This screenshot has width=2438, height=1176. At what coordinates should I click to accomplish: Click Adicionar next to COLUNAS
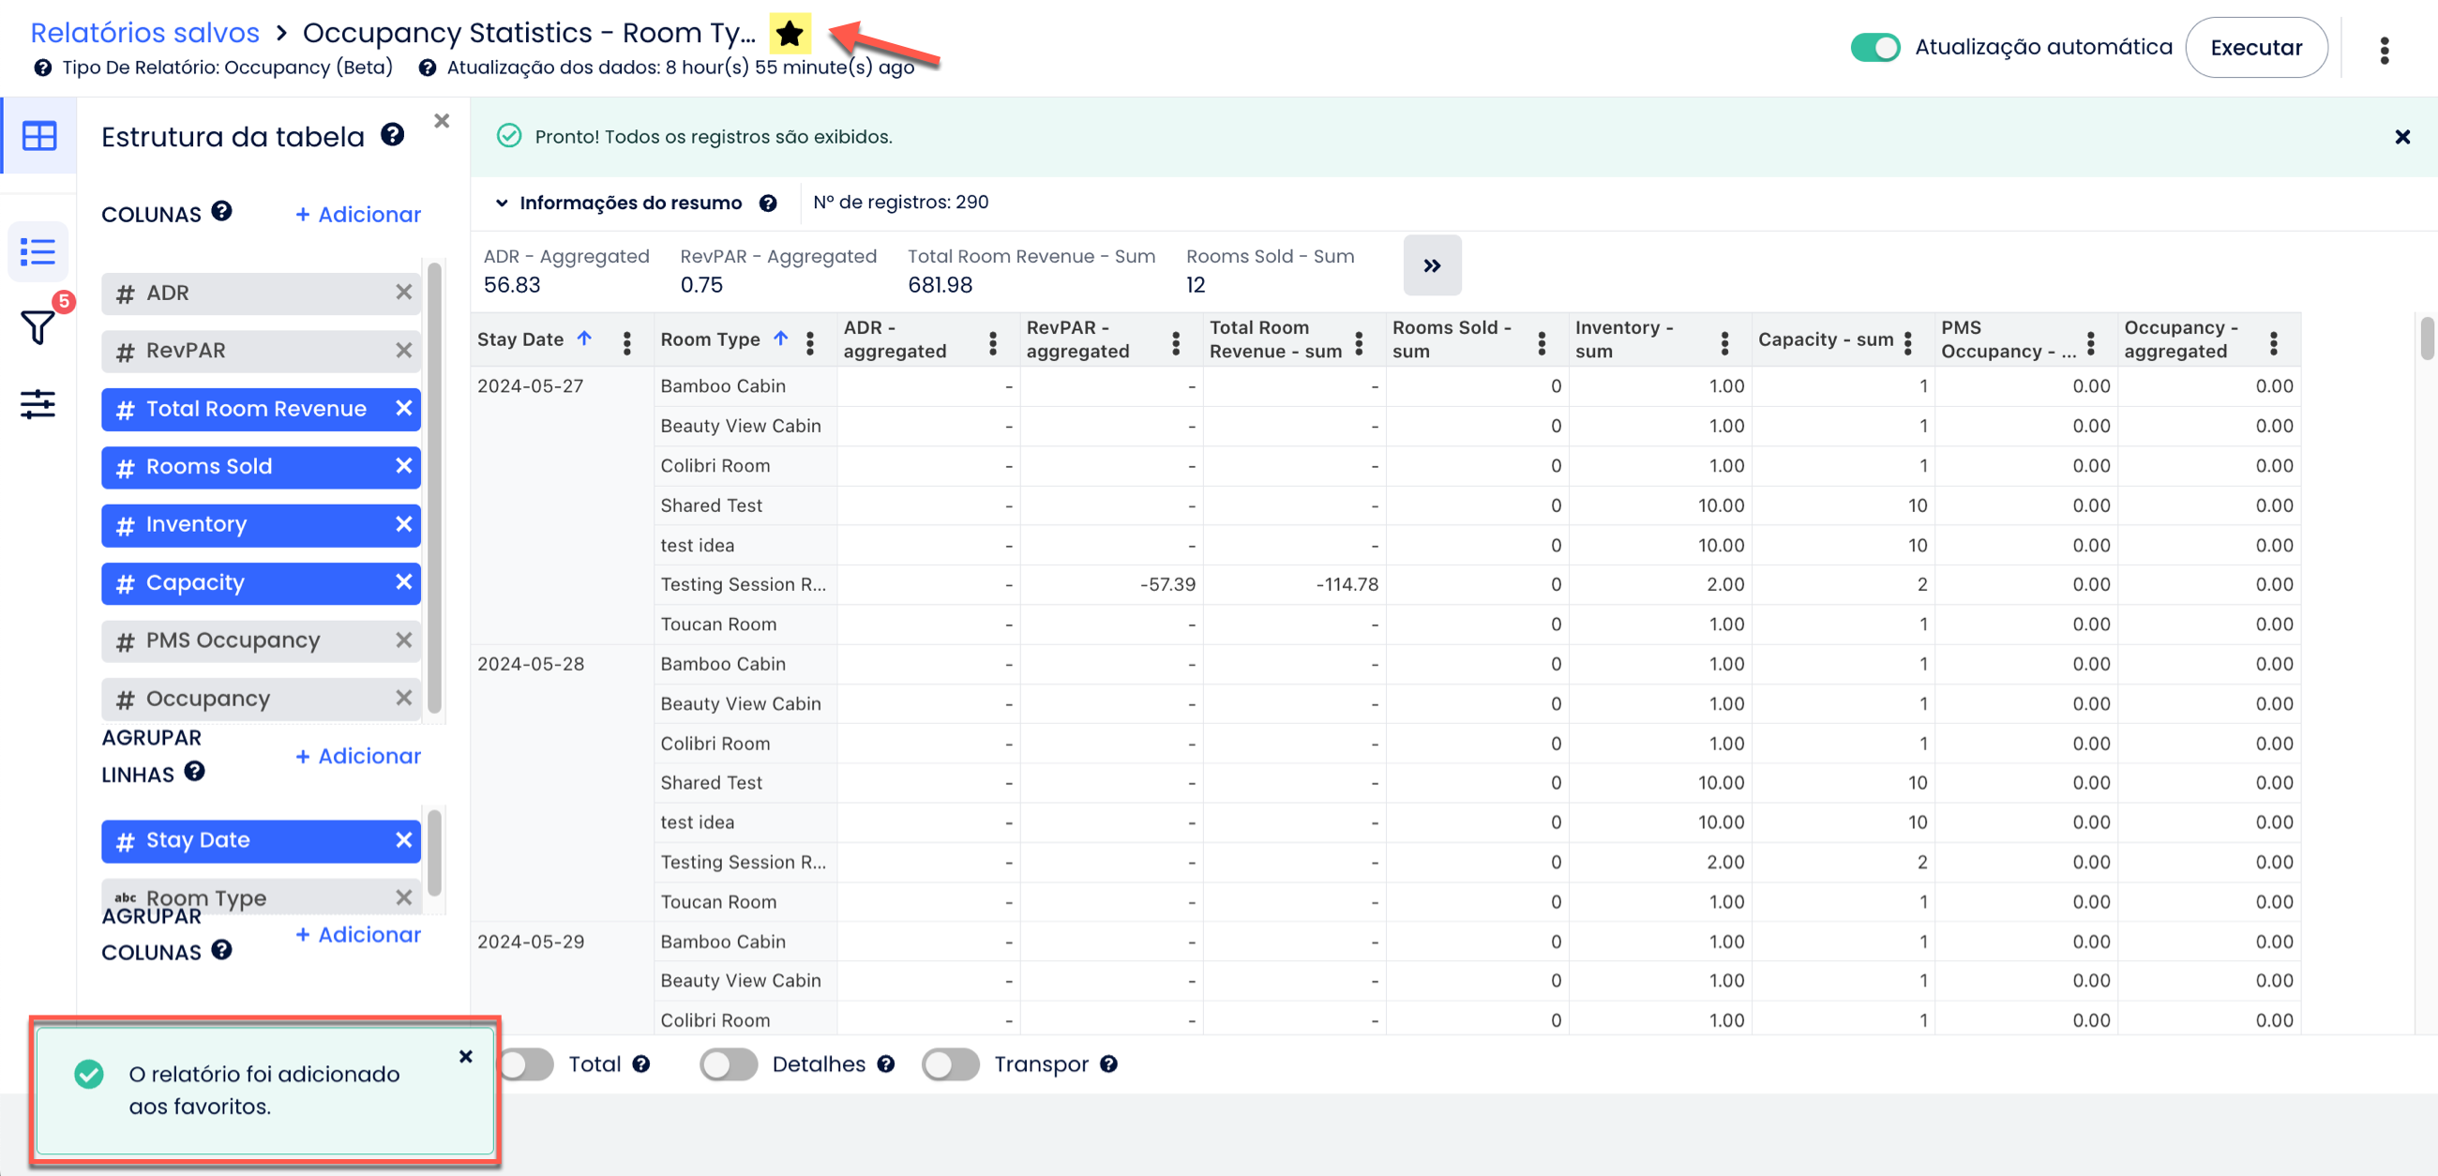(x=358, y=215)
